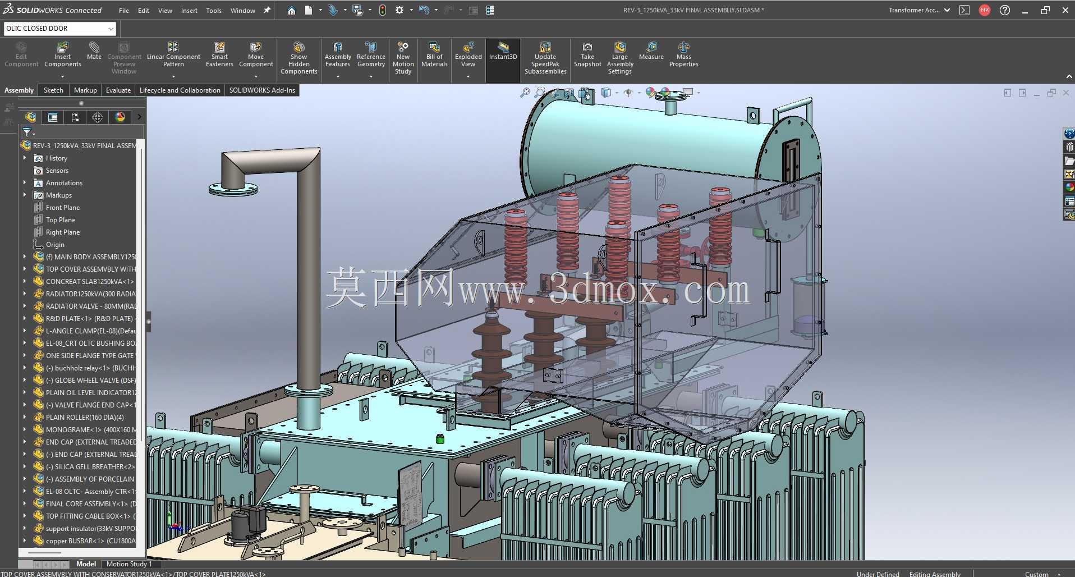
Task: Select the Mate tool
Action: pos(94,51)
